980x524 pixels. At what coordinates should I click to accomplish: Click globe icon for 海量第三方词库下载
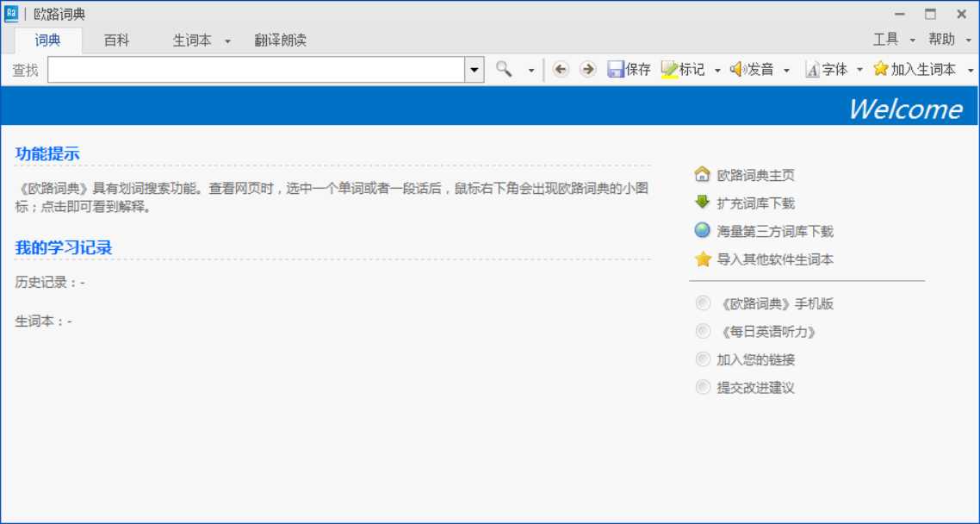coord(702,230)
